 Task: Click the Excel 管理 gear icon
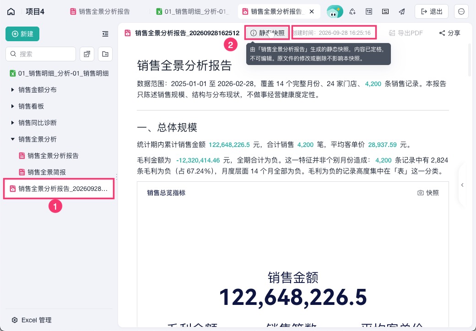[x=14, y=320]
